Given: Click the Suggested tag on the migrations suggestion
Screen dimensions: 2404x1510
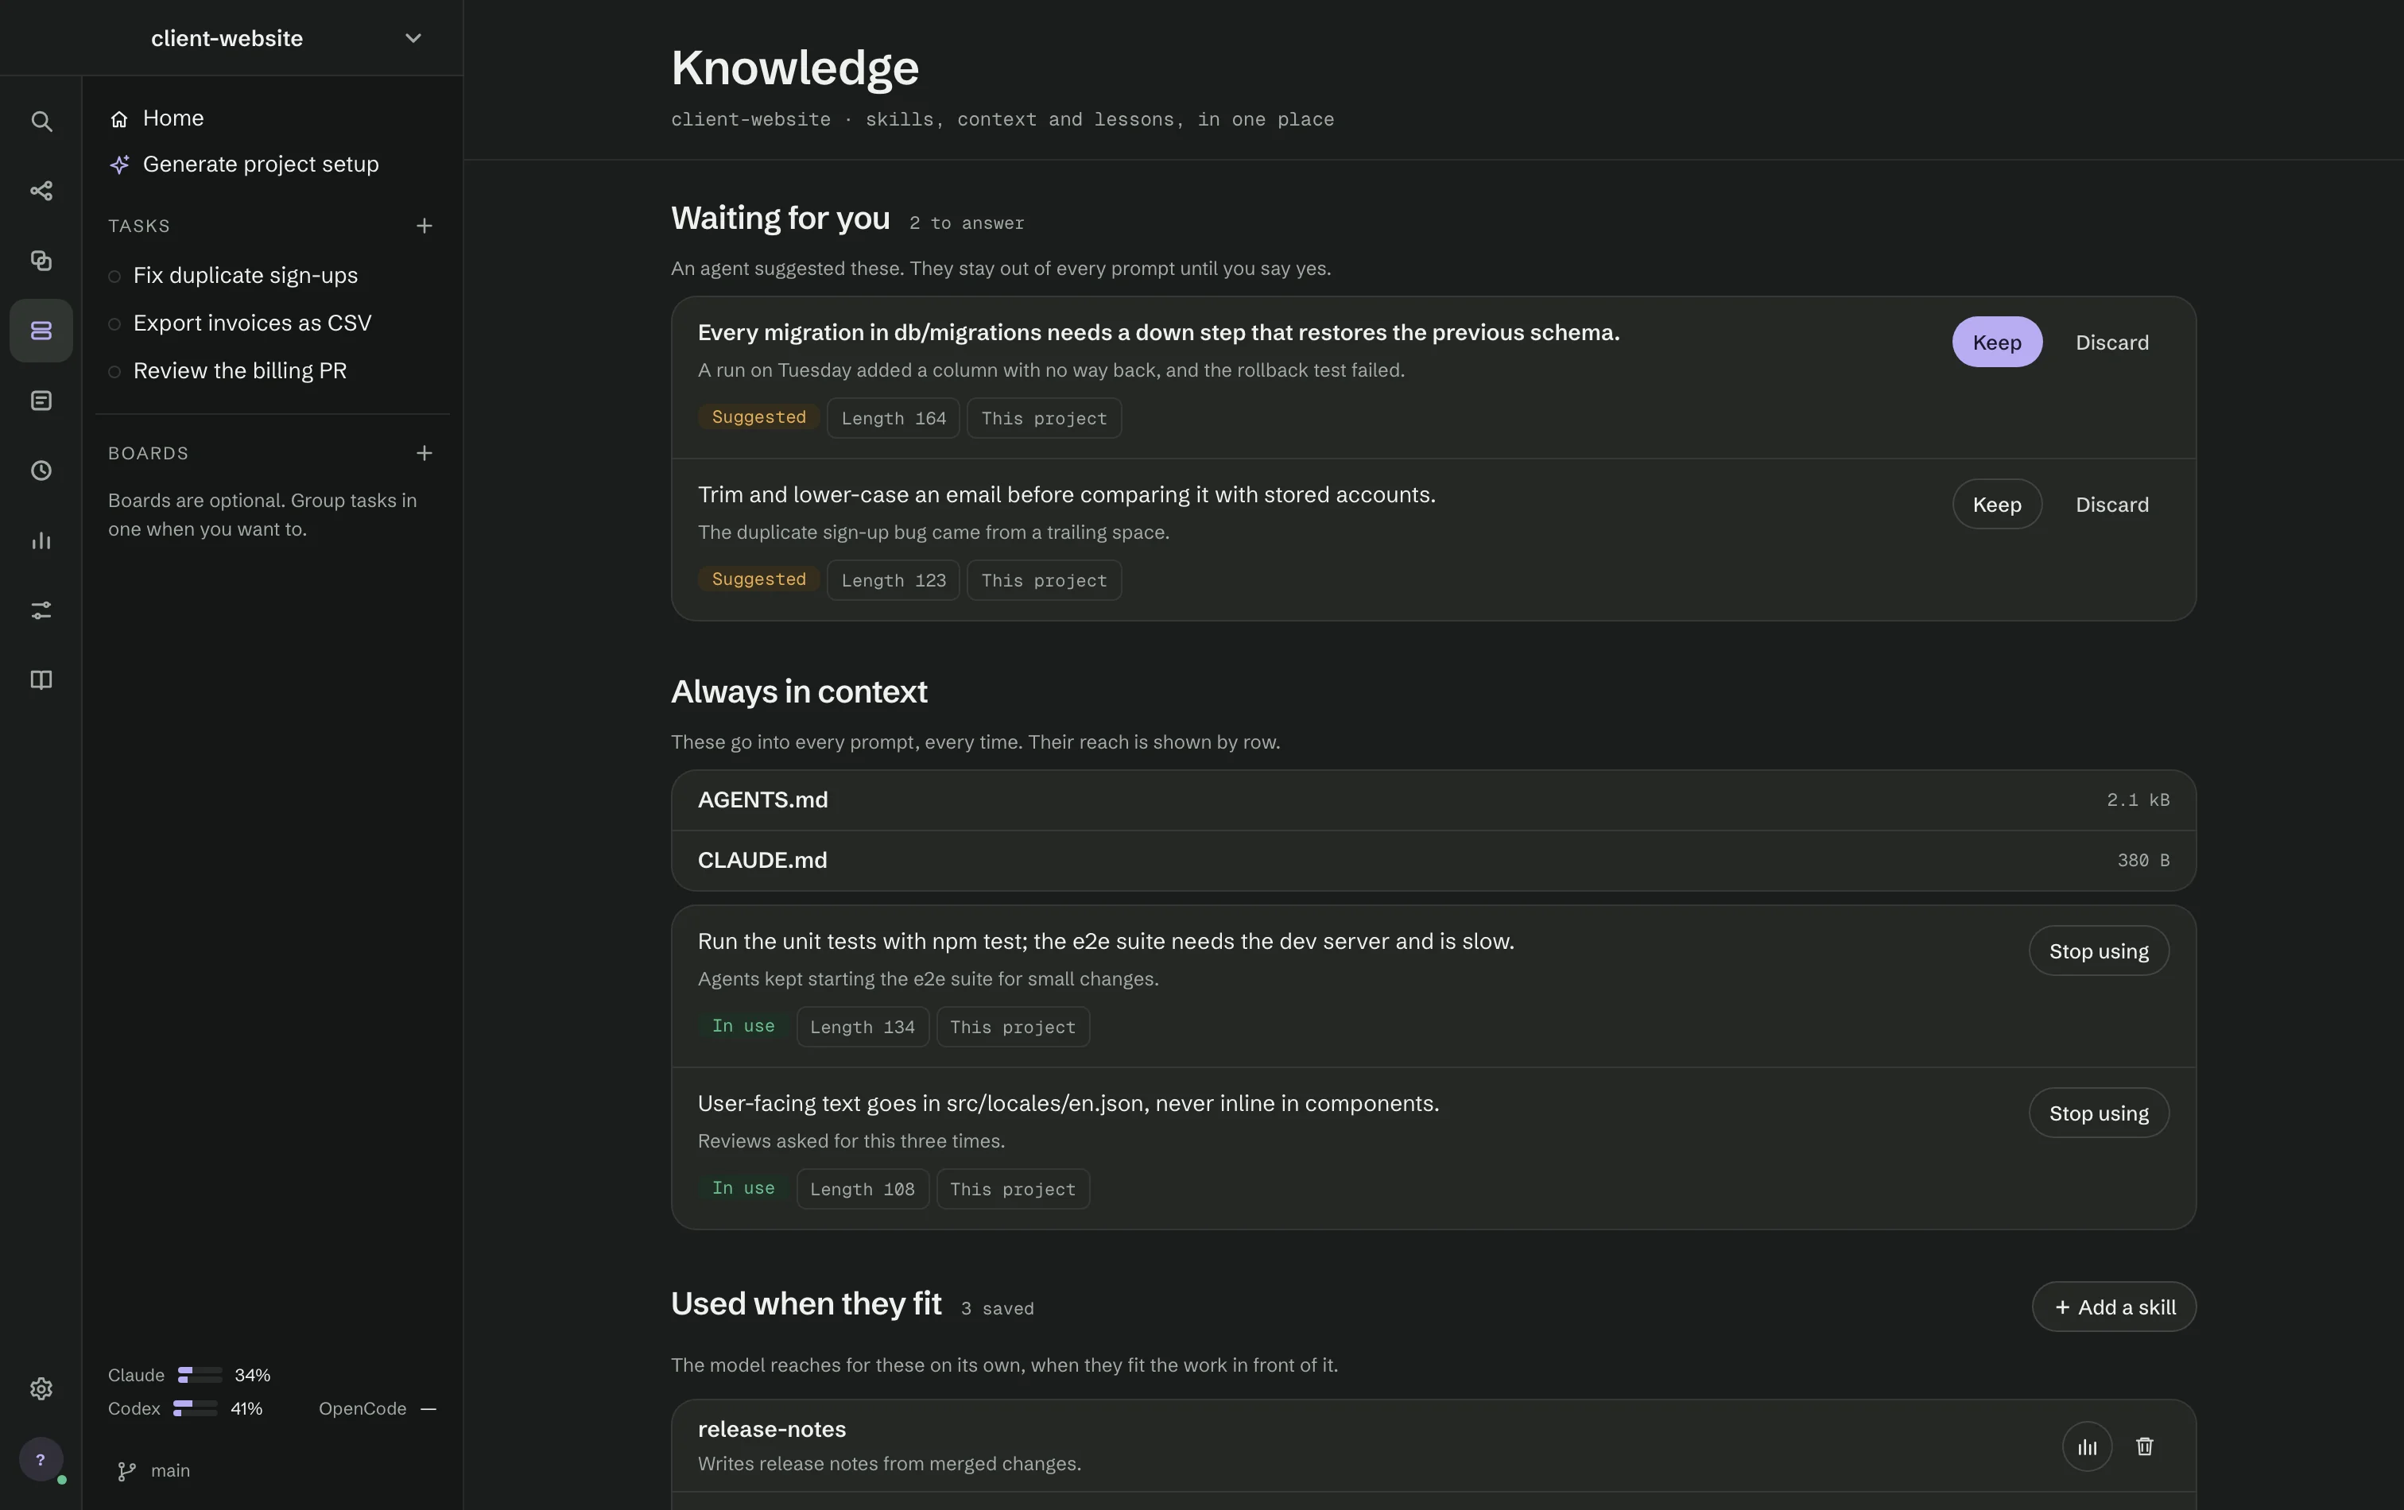Looking at the screenshot, I should 758,417.
